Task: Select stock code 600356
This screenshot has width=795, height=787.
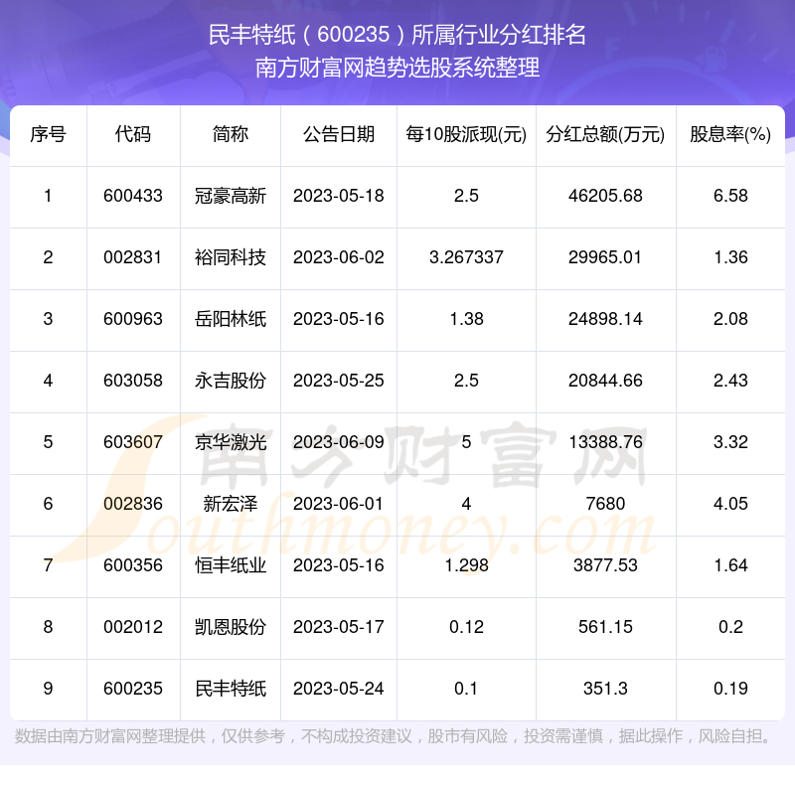Action: pyautogui.click(x=133, y=565)
